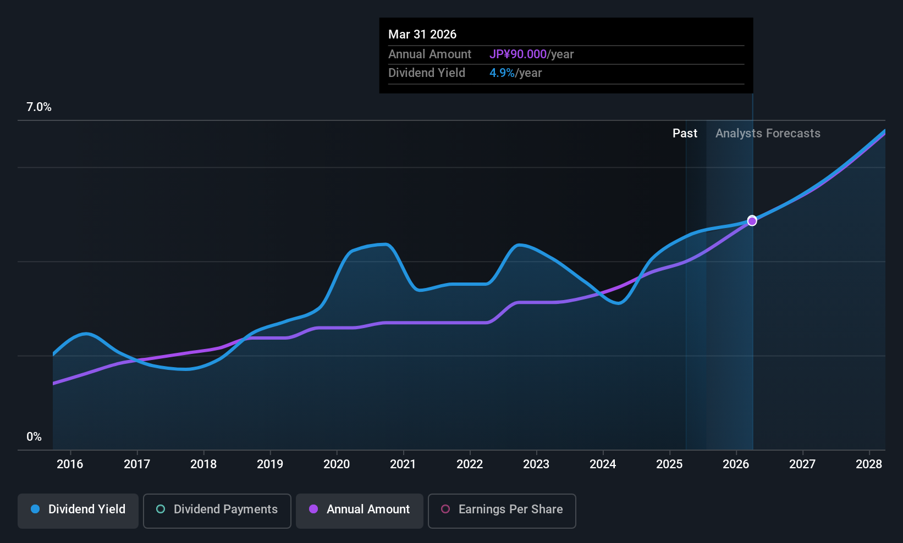Click the 2018 x-axis label
Image resolution: width=903 pixels, height=543 pixels.
(203, 464)
